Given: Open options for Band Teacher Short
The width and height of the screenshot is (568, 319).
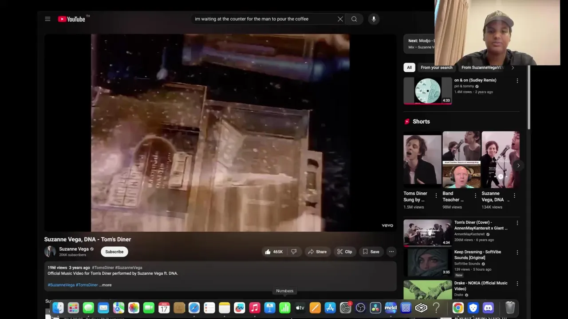Looking at the screenshot, I should coord(475,195).
